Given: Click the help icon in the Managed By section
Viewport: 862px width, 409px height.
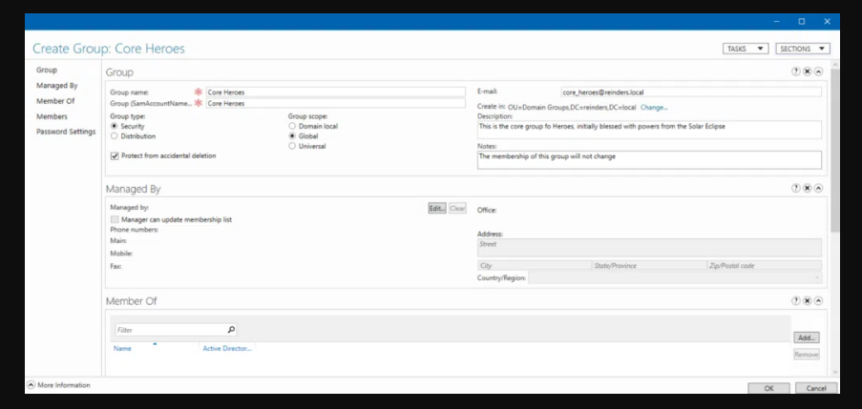Looking at the screenshot, I should (x=795, y=189).
